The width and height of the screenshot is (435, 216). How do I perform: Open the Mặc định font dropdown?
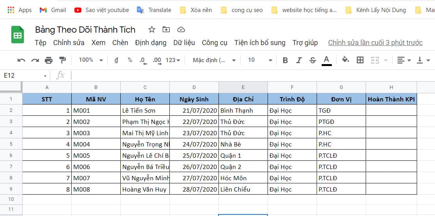[215, 60]
